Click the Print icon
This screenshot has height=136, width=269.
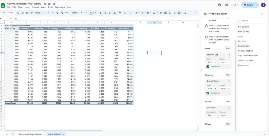tap(27, 13)
